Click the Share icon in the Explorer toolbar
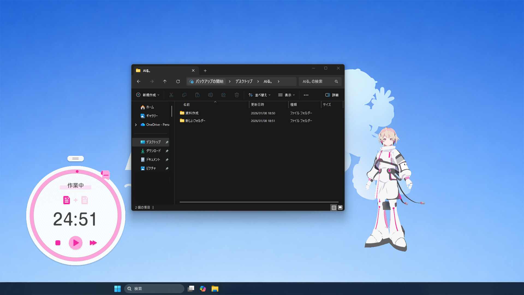 tap(224, 95)
